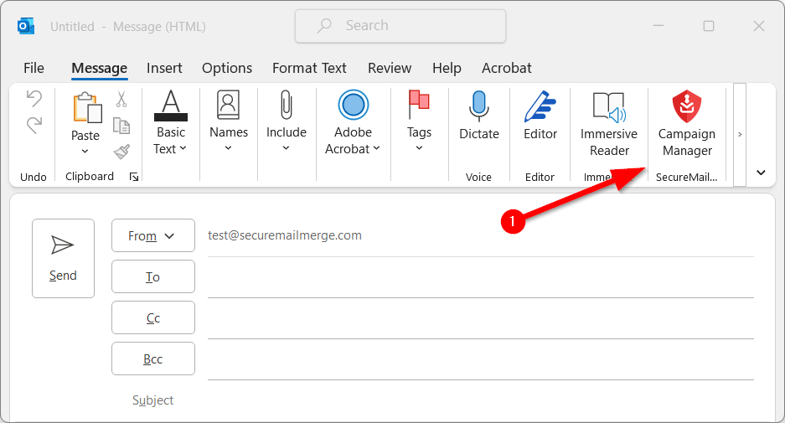Switch to the Insert ribbon tab
Screen dimensions: 785x423
[x=164, y=68]
